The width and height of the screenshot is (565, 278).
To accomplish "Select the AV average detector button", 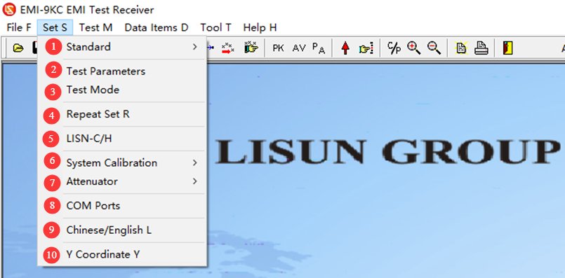I will point(299,48).
